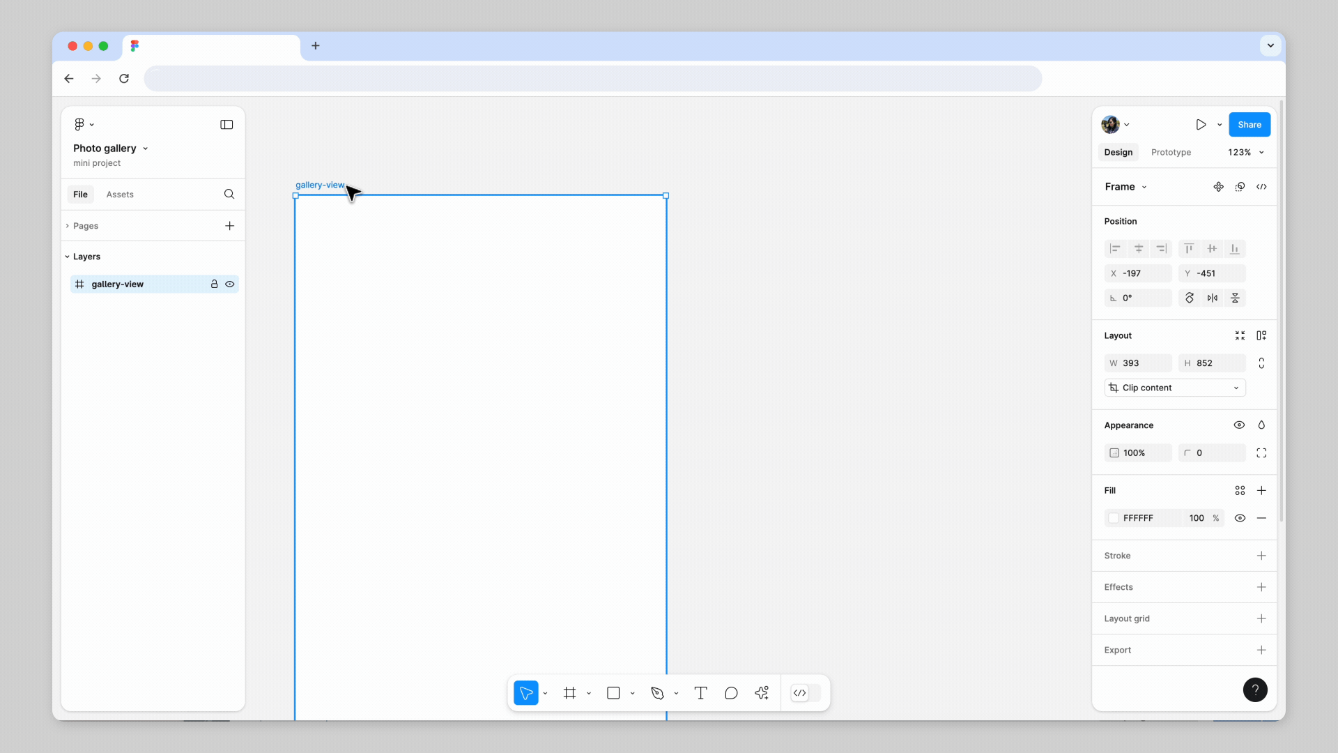
Task: Open search in the left sidebar
Action: pyautogui.click(x=229, y=194)
